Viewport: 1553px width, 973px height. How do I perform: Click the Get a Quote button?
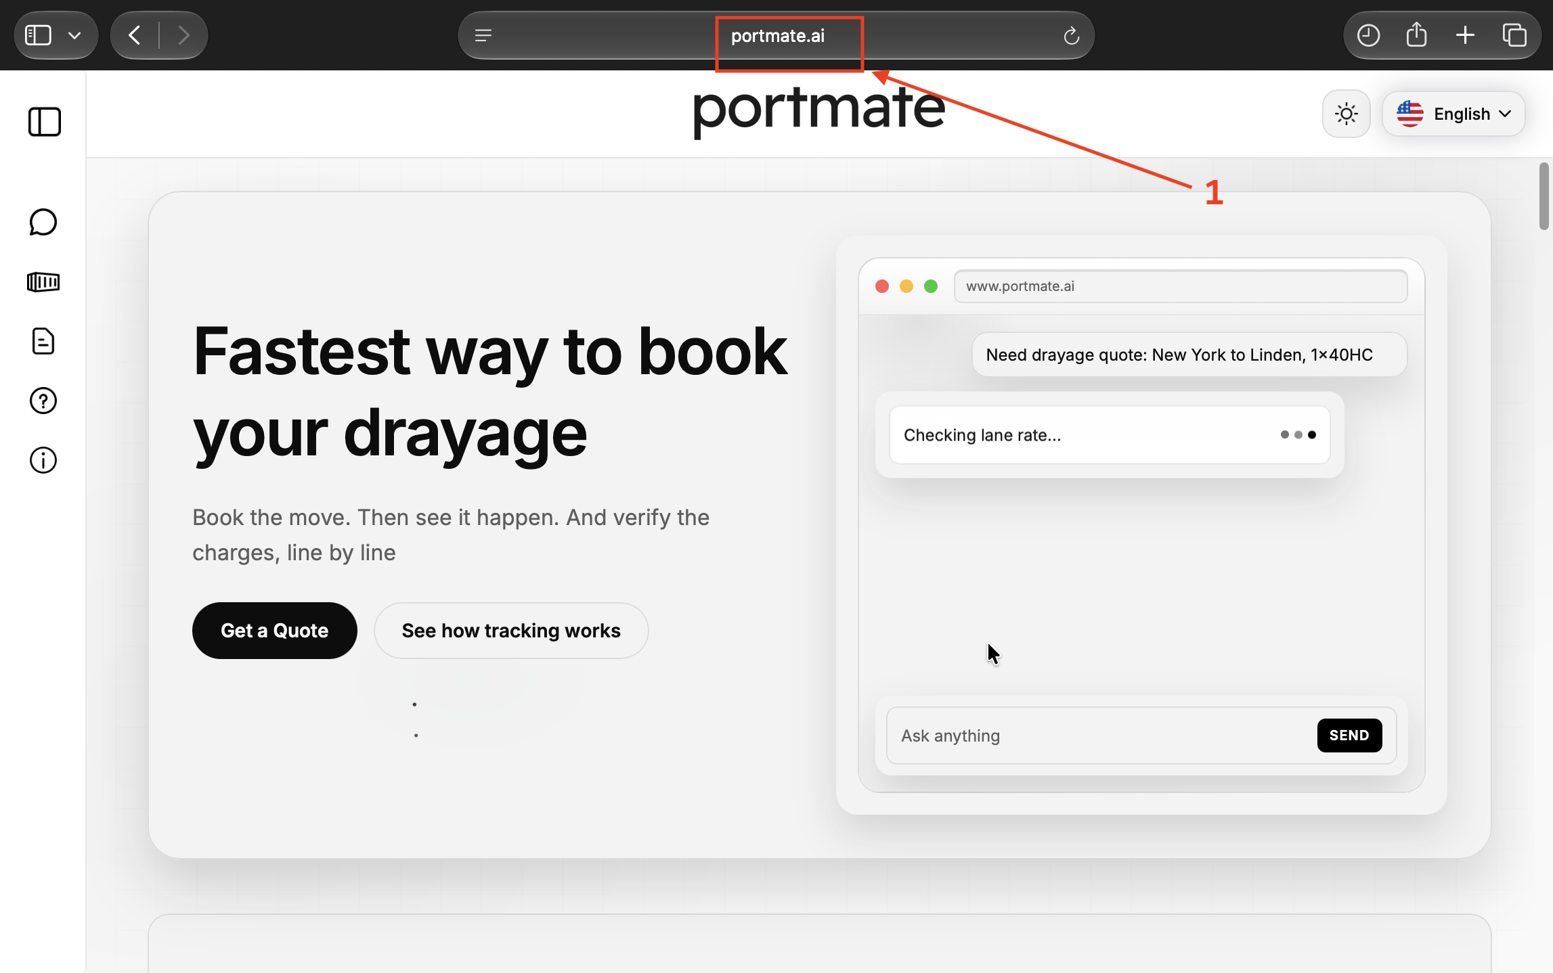pos(274,631)
